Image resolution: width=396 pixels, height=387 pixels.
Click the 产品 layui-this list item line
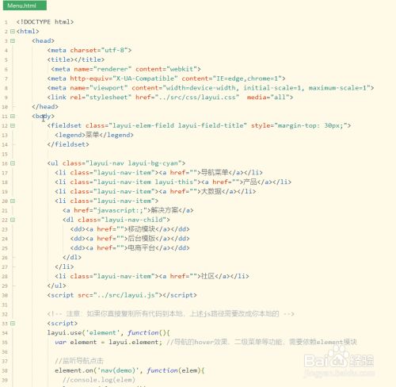tap(173, 182)
